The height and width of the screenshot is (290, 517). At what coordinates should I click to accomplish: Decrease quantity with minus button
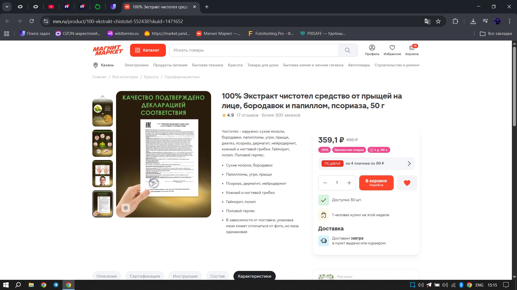[x=325, y=183]
